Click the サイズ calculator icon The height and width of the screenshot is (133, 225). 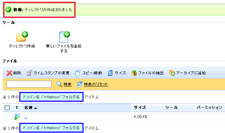point(110,73)
